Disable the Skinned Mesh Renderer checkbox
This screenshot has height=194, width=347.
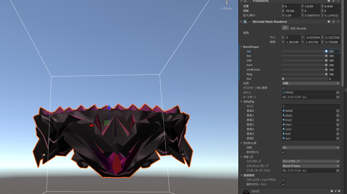250,22
